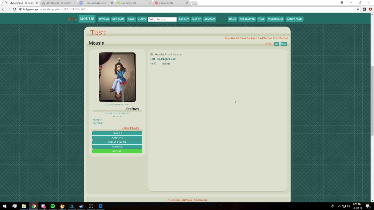Open Admin CP

click(x=210, y=19)
